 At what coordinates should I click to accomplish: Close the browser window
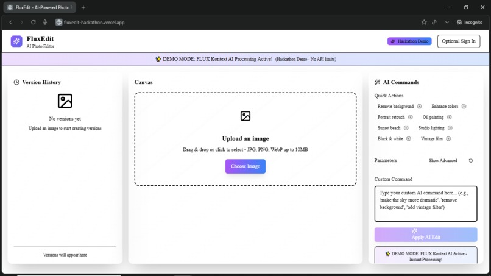tap(482, 7)
